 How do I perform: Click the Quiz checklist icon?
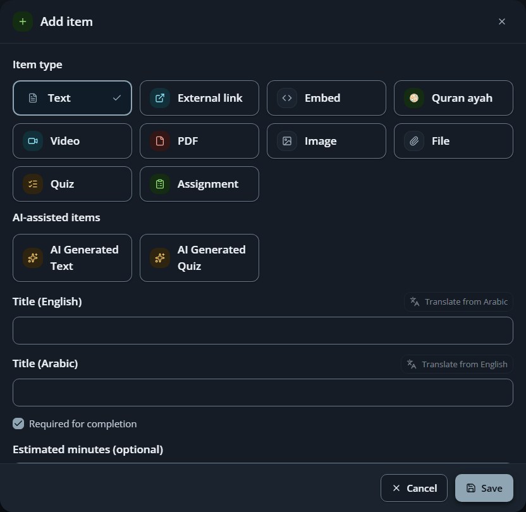[x=33, y=184]
